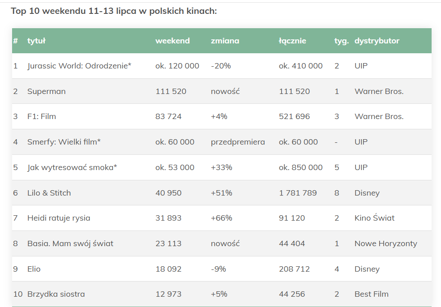Screen dimensions: 441x307
Task: Select the 'zmiana' column header
Action: coord(225,41)
